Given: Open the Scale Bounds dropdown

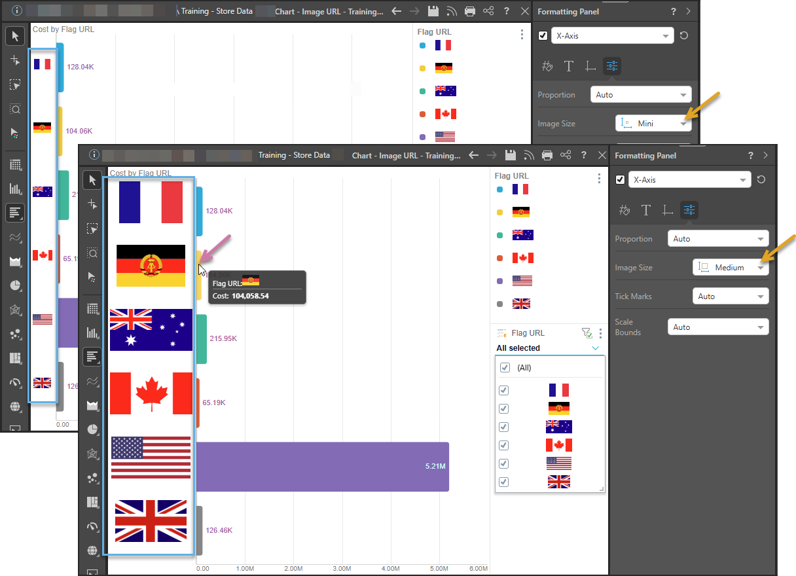Looking at the screenshot, I should click(x=717, y=327).
